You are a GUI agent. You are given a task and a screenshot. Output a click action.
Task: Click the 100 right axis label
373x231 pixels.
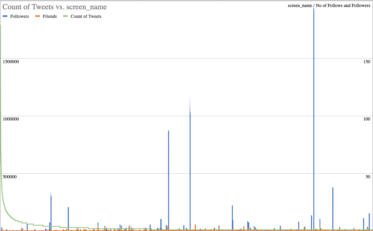367,119
